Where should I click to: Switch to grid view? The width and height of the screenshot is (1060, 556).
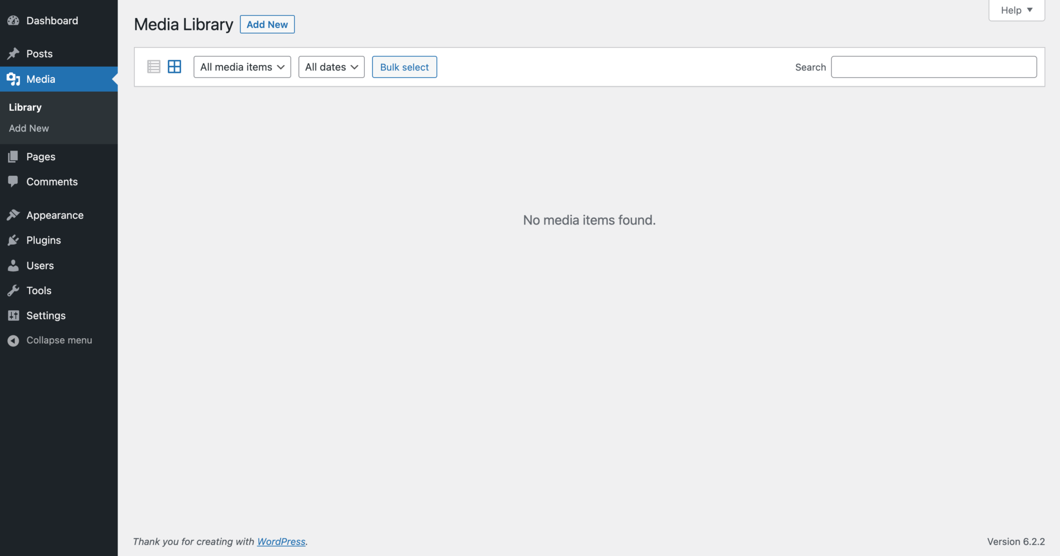174,67
